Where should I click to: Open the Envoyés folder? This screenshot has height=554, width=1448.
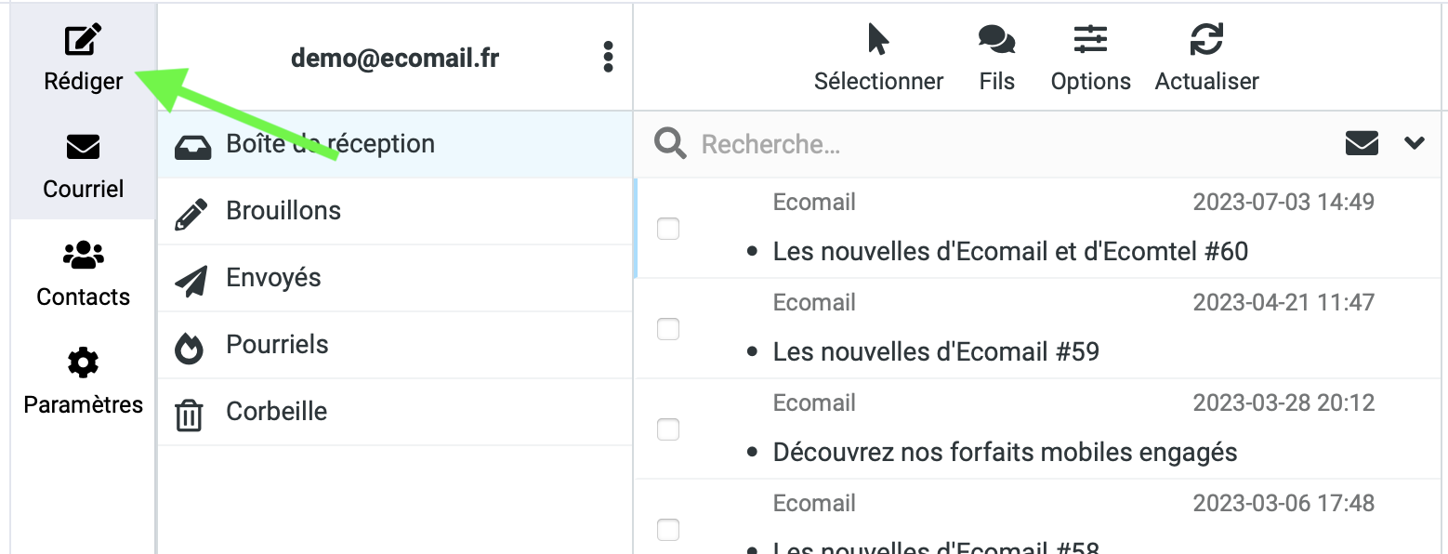click(x=274, y=277)
